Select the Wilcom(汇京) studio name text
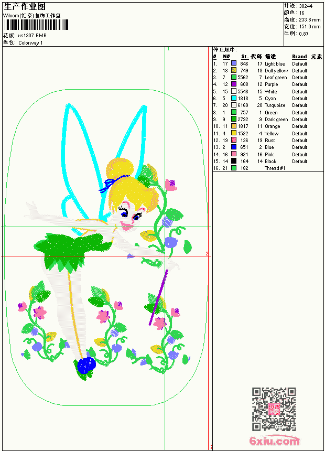The image size is (325, 451). click(32, 16)
